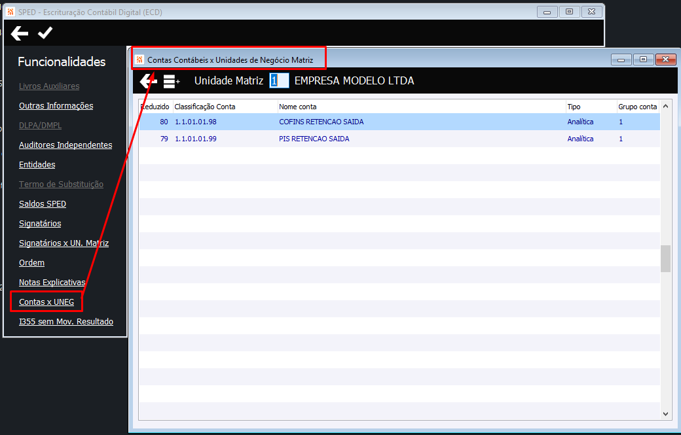The width and height of the screenshot is (681, 435).
Task: Open the Ordem link
Action: (31, 263)
